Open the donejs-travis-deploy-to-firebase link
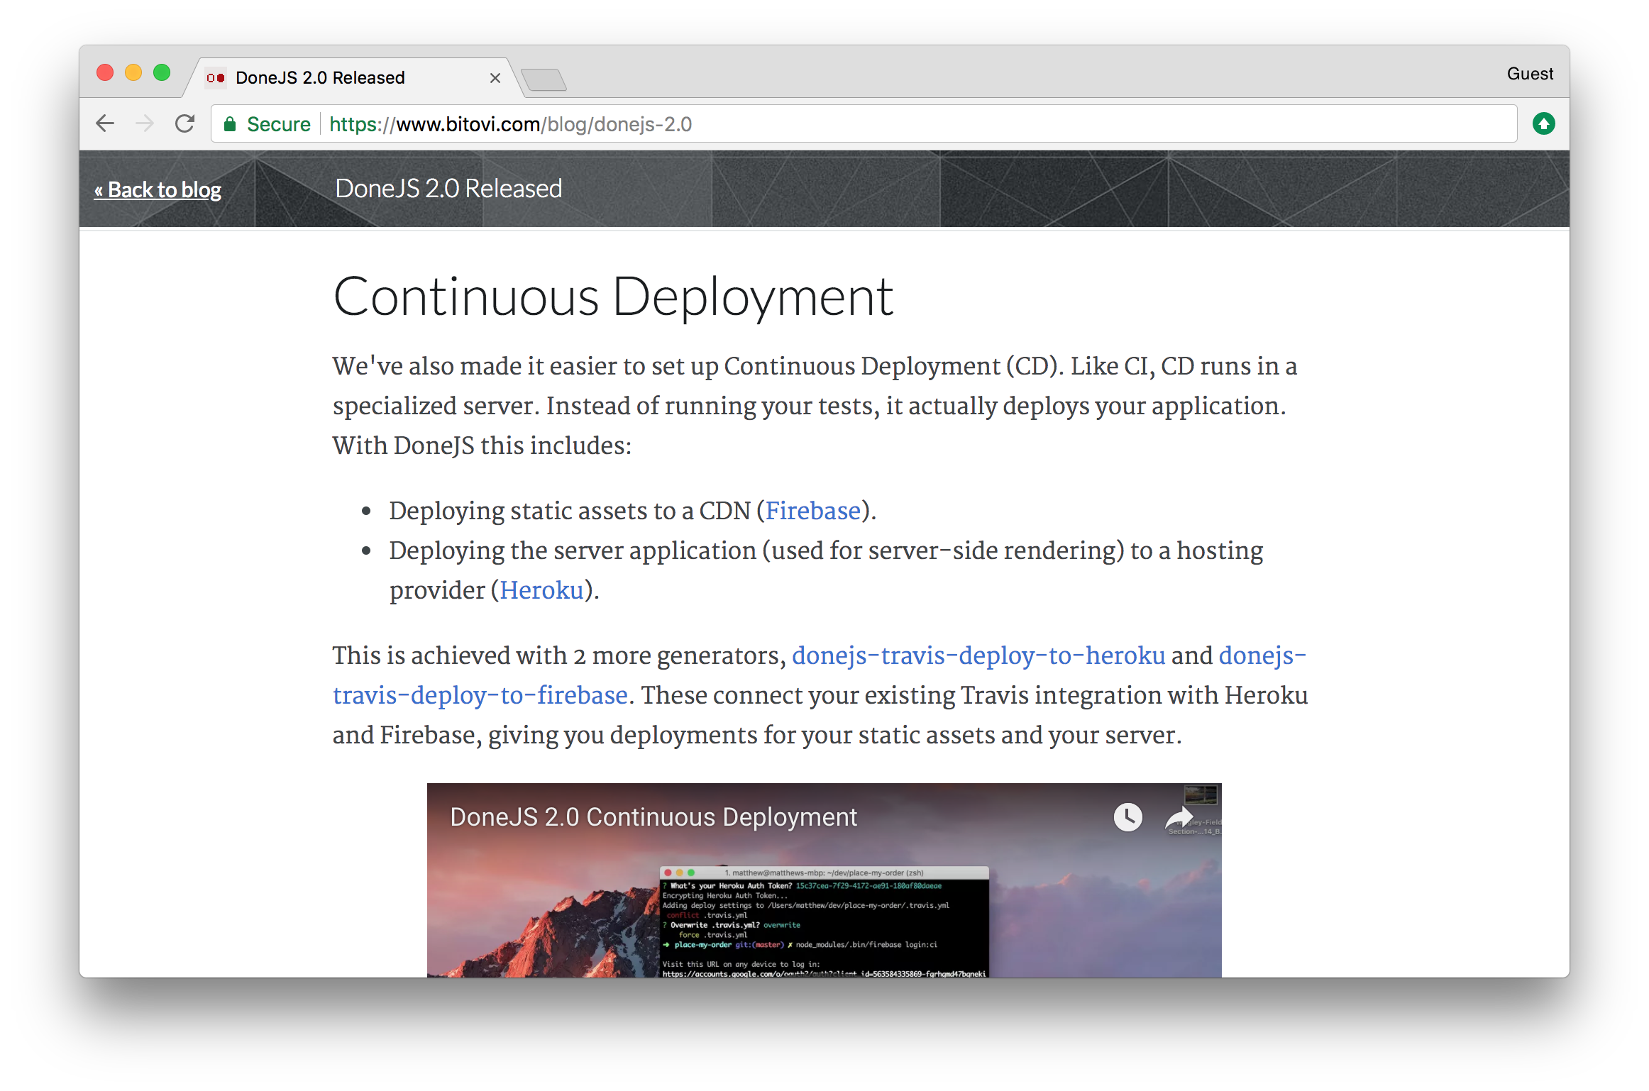Image resolution: width=1649 pixels, height=1091 pixels. click(820, 675)
